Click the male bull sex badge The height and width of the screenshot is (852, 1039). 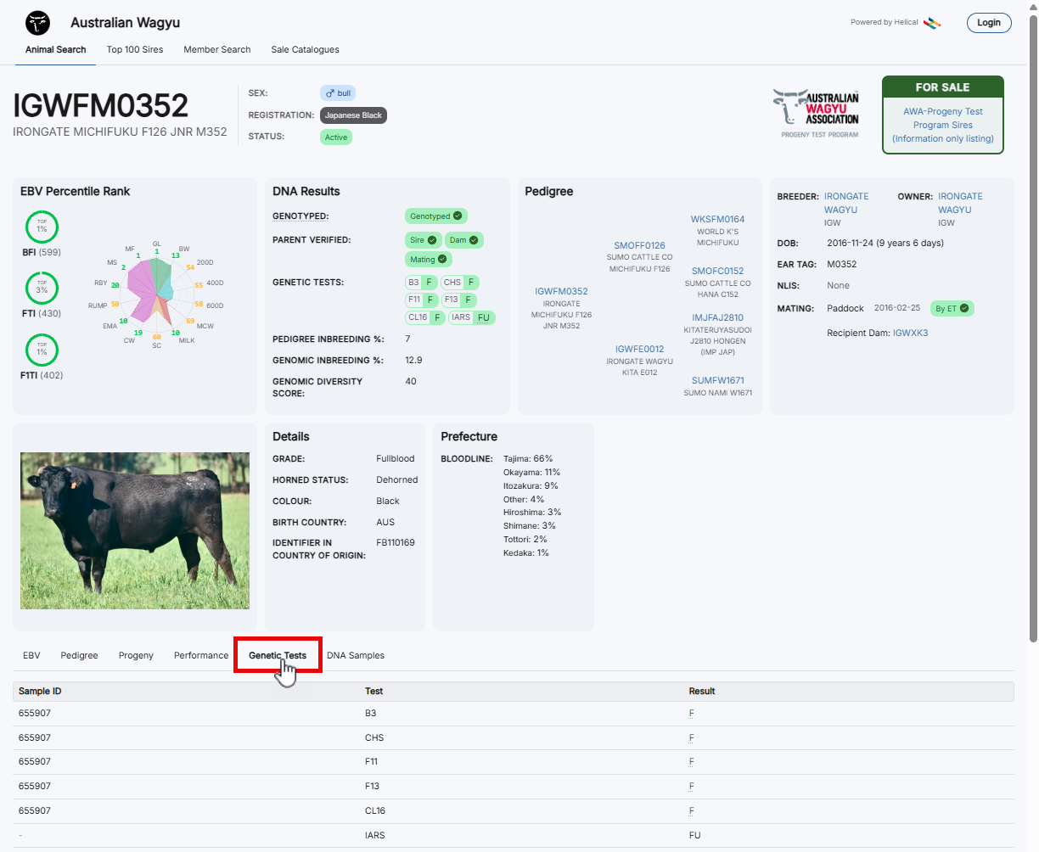pos(338,93)
